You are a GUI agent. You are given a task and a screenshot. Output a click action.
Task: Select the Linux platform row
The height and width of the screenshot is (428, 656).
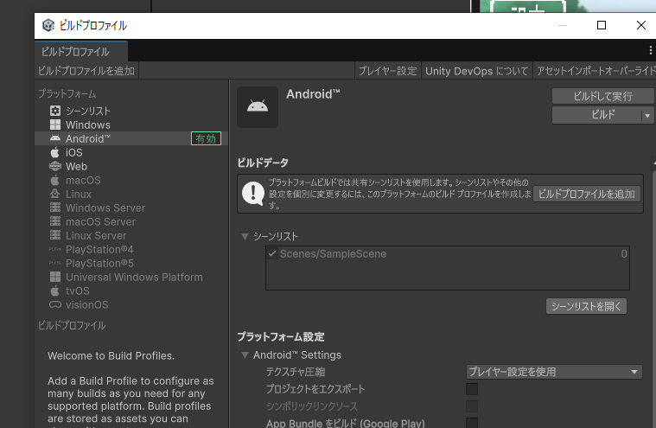tap(131, 194)
